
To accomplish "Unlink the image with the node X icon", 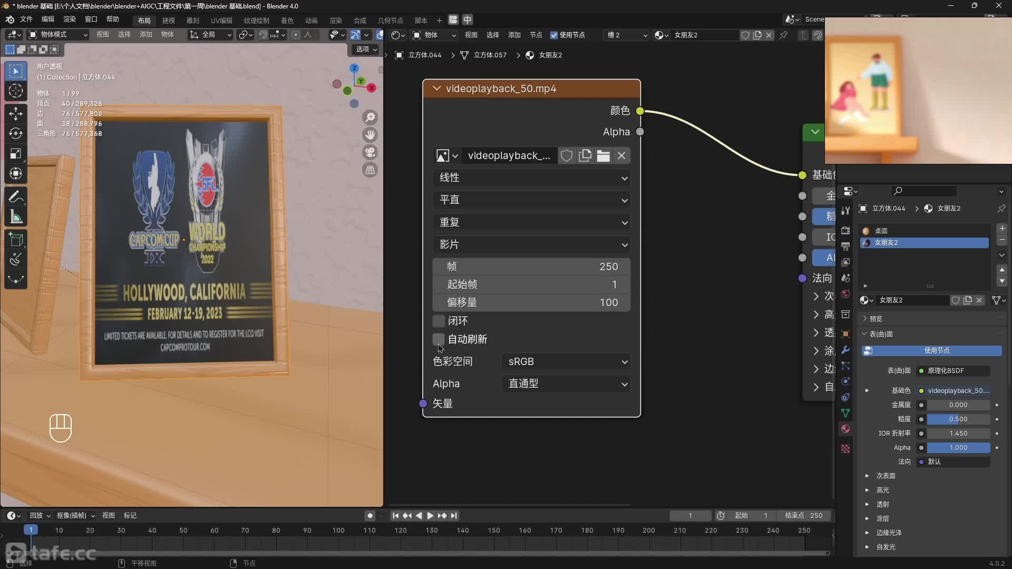I will coord(621,155).
